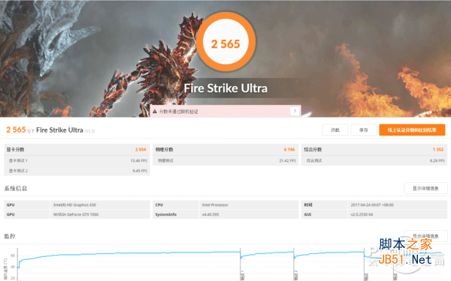Show detailed info for 系统信息 section
Viewport: 451px width, 281px height.
pos(425,188)
